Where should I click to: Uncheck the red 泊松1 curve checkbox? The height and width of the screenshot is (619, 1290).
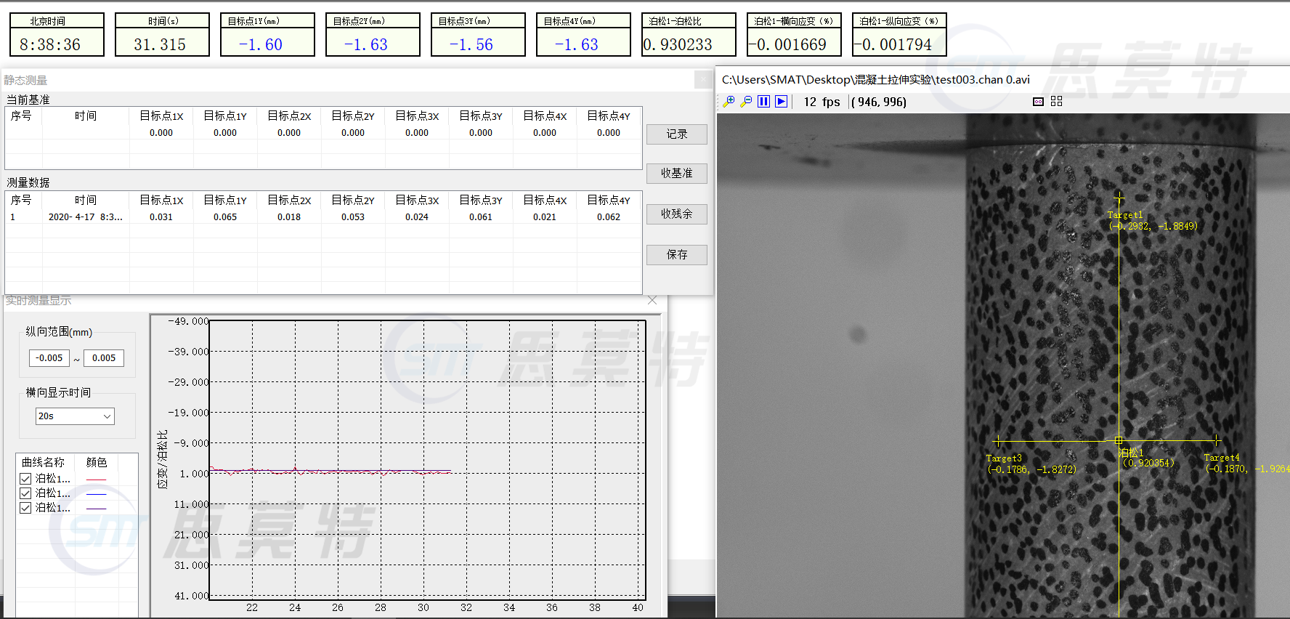(x=25, y=479)
